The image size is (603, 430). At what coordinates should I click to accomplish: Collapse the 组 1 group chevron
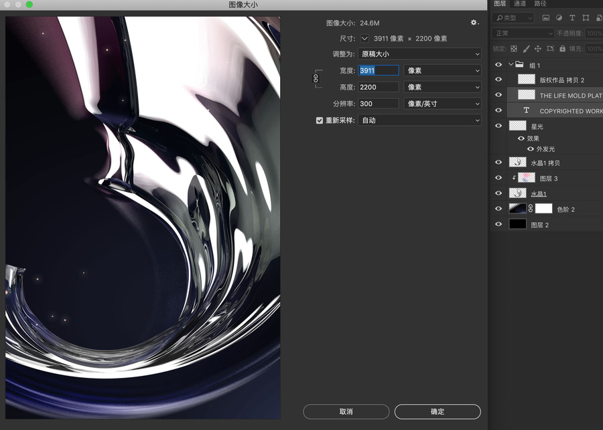(511, 64)
